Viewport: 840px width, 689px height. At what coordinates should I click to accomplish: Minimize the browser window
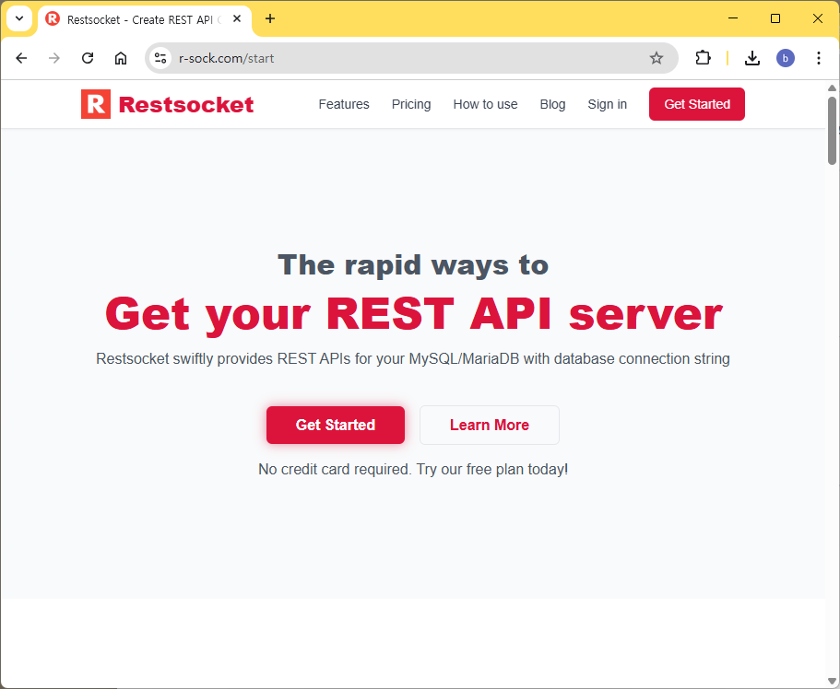click(733, 18)
